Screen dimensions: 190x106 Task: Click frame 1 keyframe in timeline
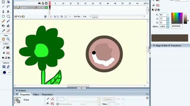click(x=50, y=7)
